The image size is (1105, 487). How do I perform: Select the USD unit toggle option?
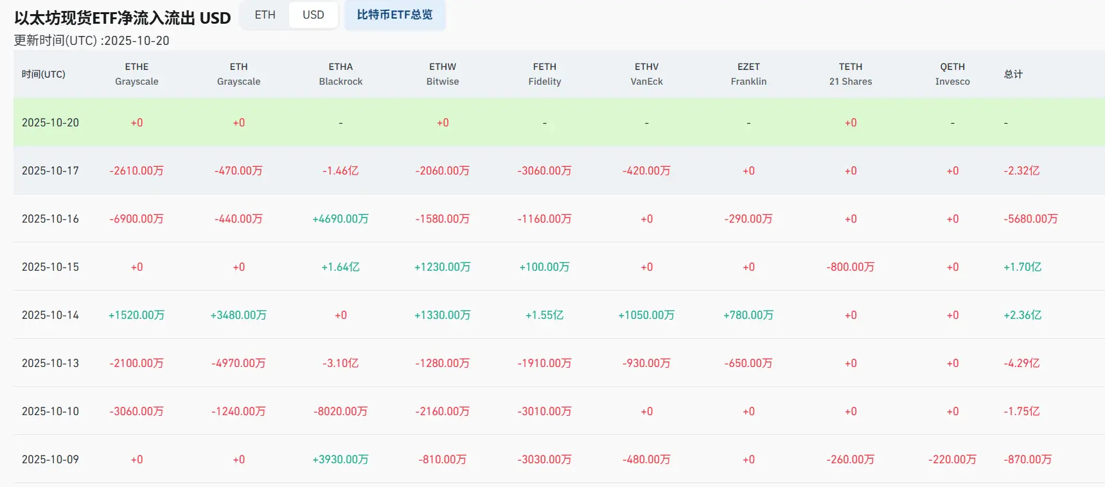point(314,15)
